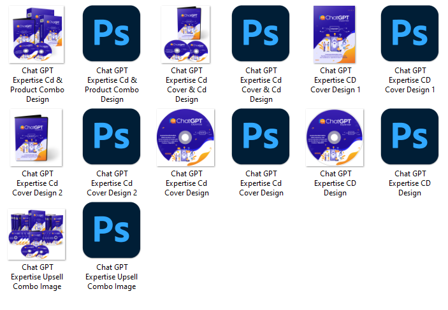The height and width of the screenshot is (310, 448).
Task: Click 'Expertise Cd Cover Design' name under disc thumbnail
Action: (187, 183)
